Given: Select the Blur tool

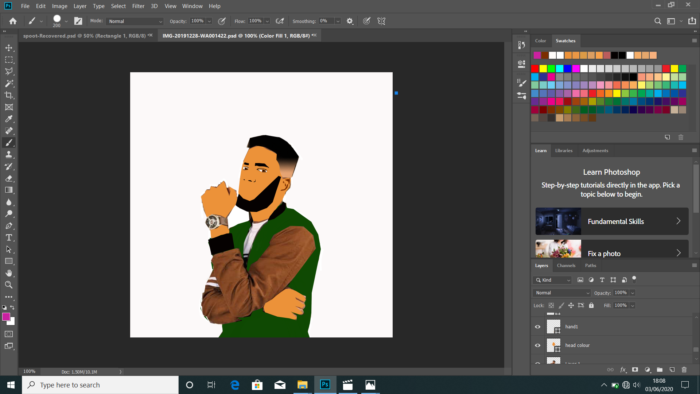Looking at the screenshot, I should click(9, 202).
